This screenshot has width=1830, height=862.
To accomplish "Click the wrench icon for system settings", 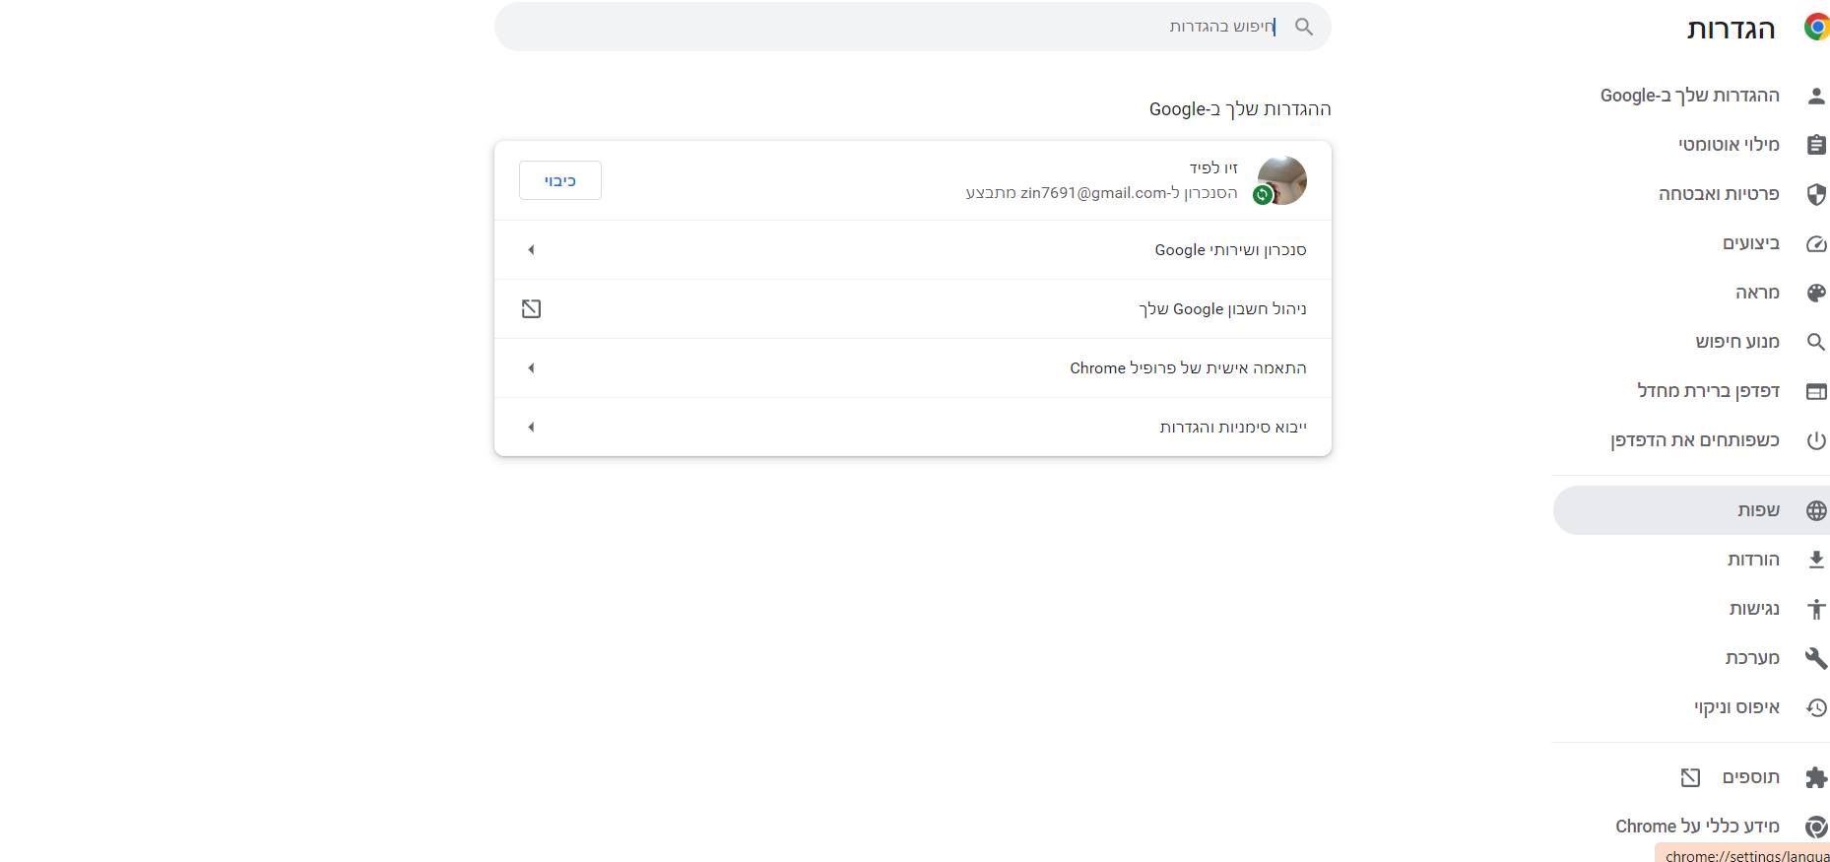I will tap(1816, 658).
